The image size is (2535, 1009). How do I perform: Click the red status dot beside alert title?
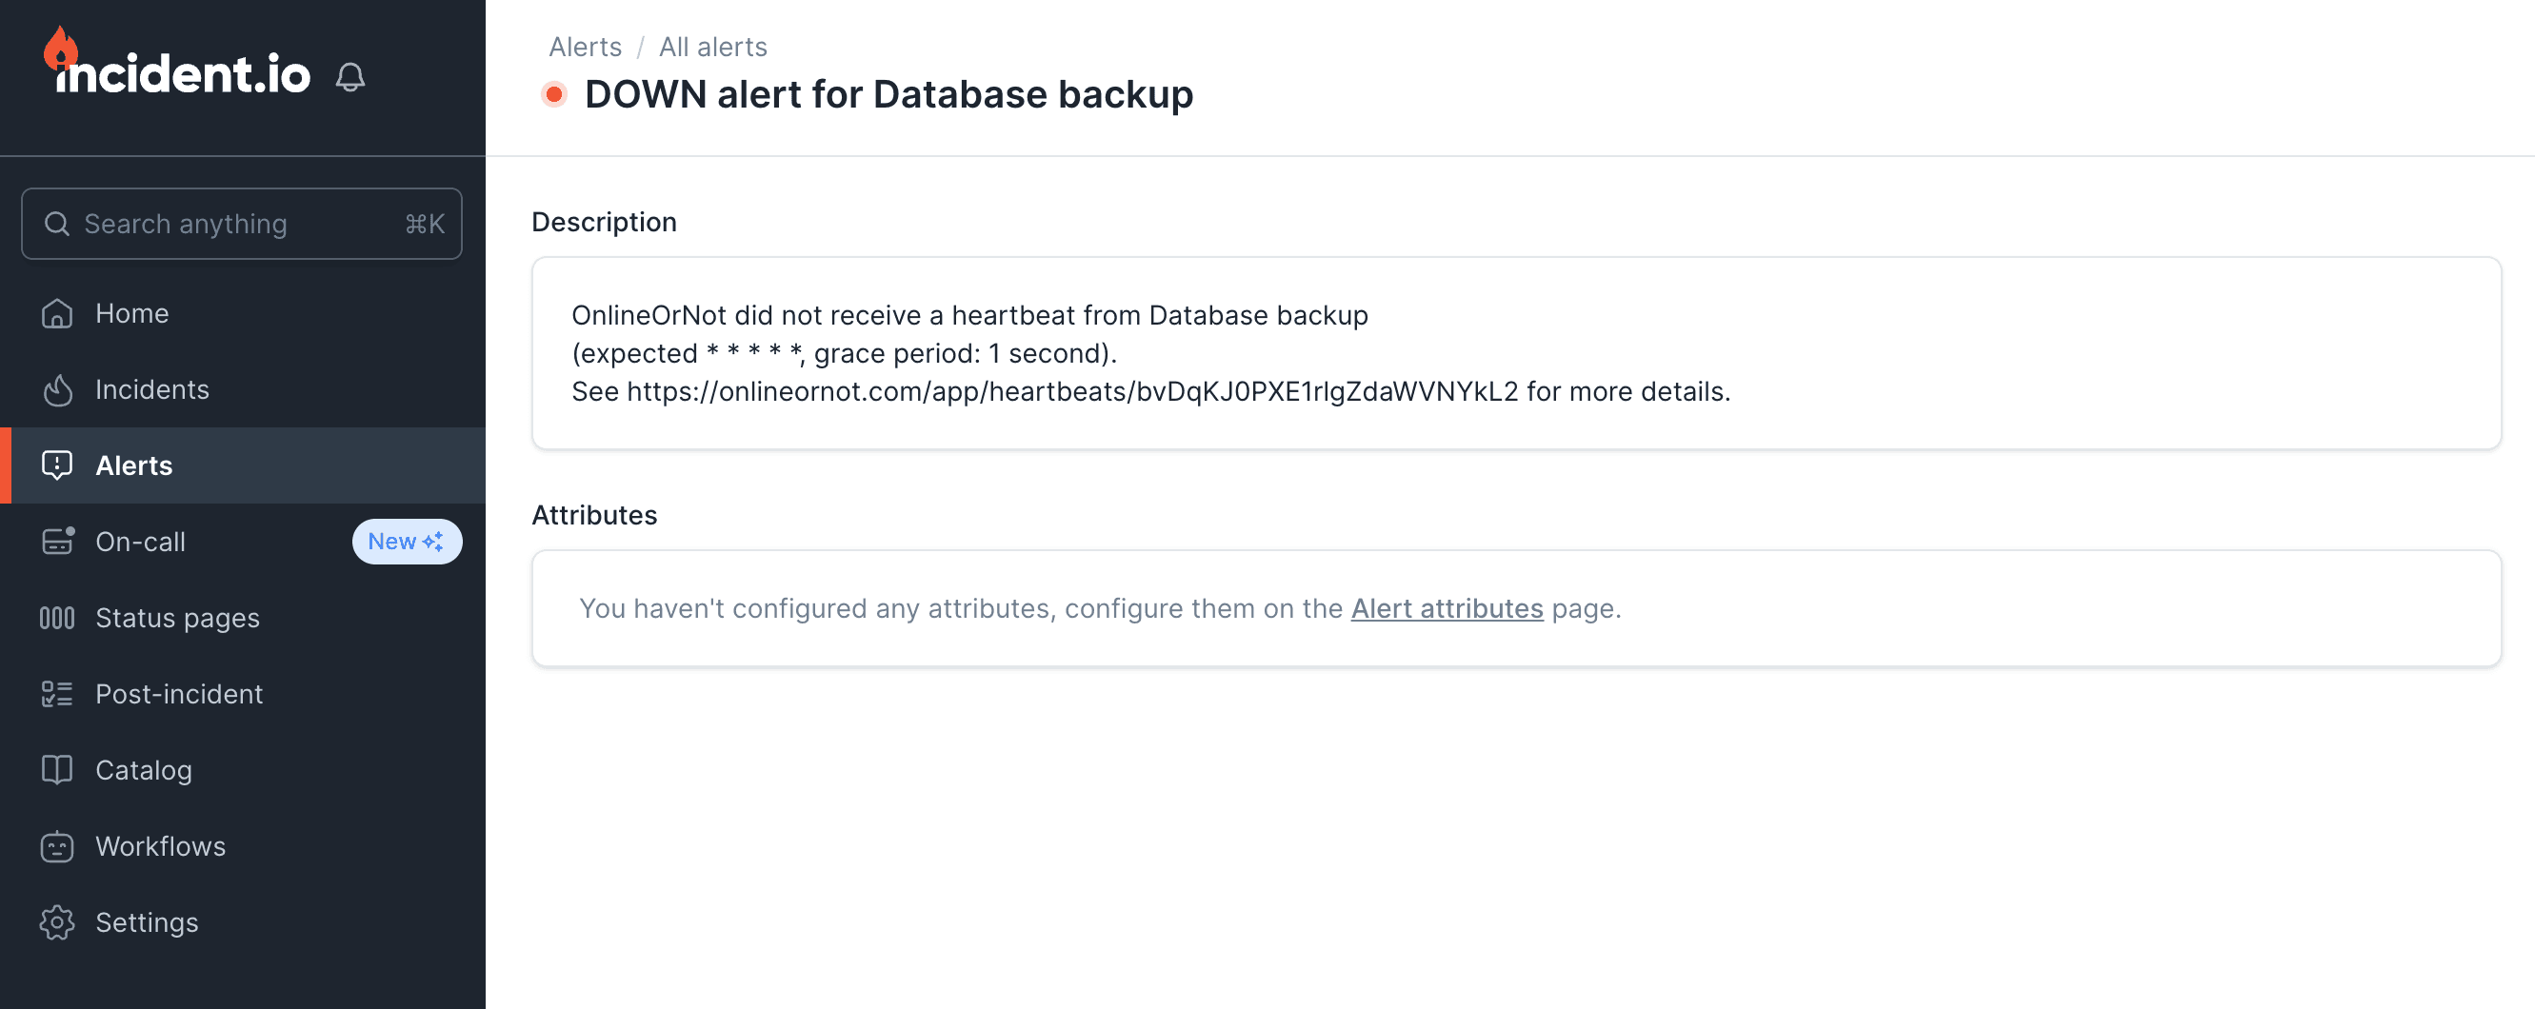tap(555, 94)
